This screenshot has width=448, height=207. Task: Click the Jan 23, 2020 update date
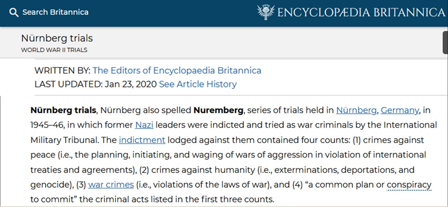point(131,84)
